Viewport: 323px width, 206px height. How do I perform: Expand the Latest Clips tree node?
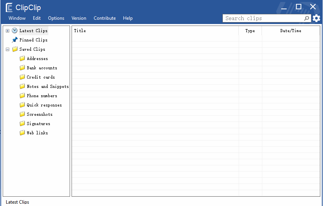8,31
